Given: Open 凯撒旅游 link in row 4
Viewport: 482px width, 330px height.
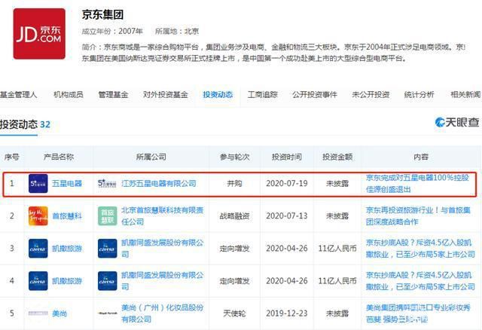Looking at the screenshot, I should (67, 281).
